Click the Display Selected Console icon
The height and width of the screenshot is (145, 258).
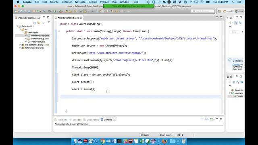point(206,119)
